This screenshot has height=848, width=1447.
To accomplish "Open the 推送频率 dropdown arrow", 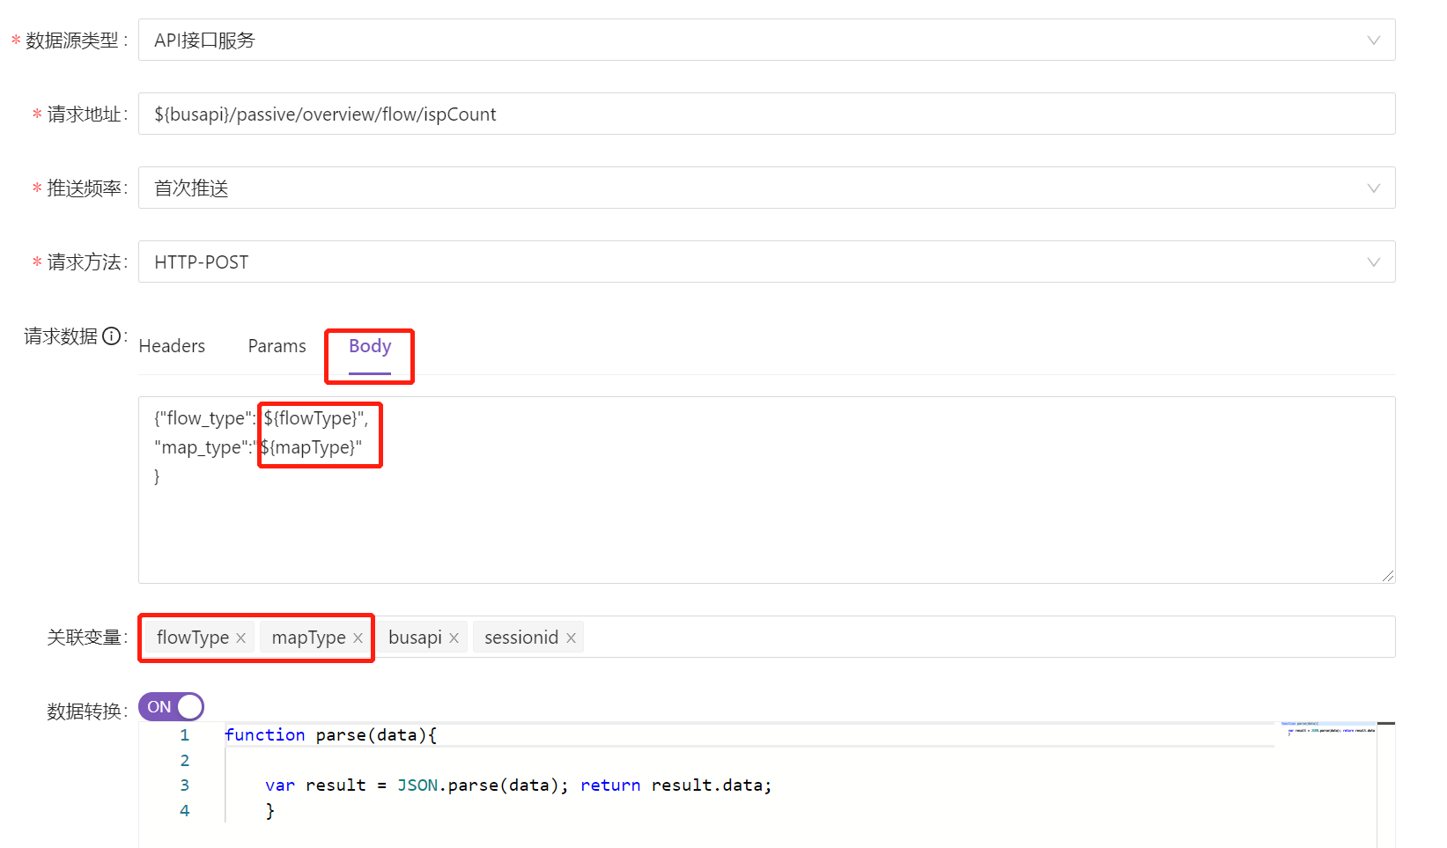I will pos(1373,188).
